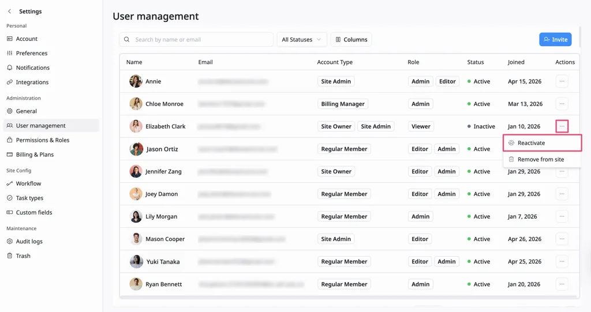
Task: Click Joined date Mar 13, 2026
Action: (525, 104)
